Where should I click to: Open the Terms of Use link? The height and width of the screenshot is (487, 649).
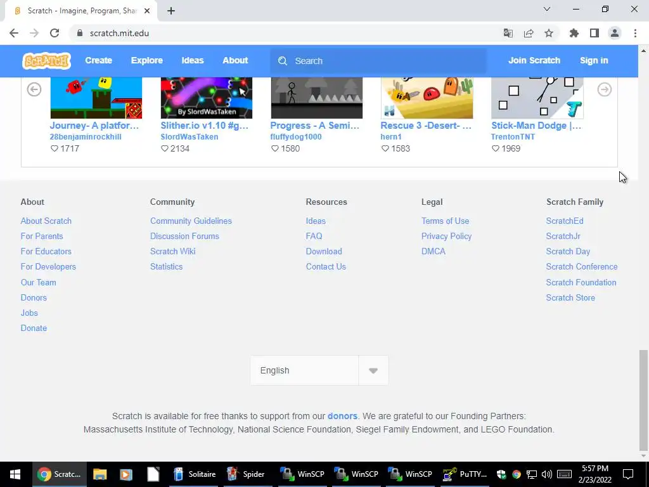pyautogui.click(x=445, y=221)
